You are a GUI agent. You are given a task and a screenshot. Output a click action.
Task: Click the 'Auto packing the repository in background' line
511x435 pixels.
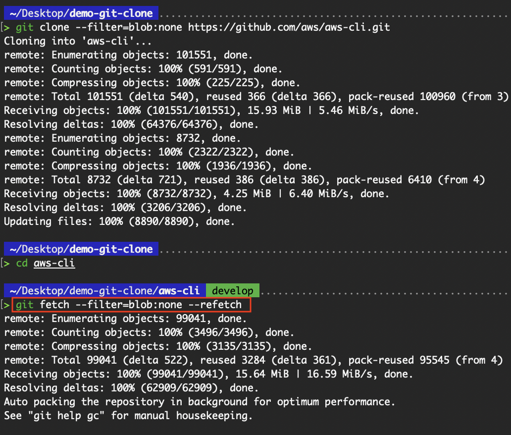pos(200,402)
